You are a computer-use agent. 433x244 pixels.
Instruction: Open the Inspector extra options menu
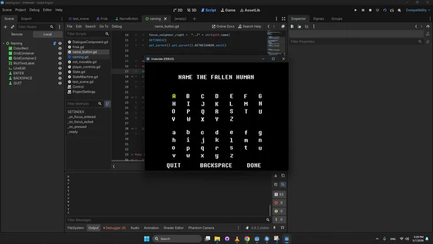313,27
